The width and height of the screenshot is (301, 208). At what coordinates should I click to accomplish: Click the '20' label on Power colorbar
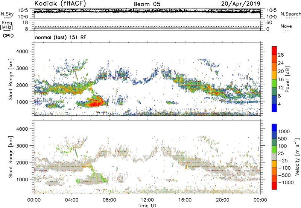click(281, 71)
